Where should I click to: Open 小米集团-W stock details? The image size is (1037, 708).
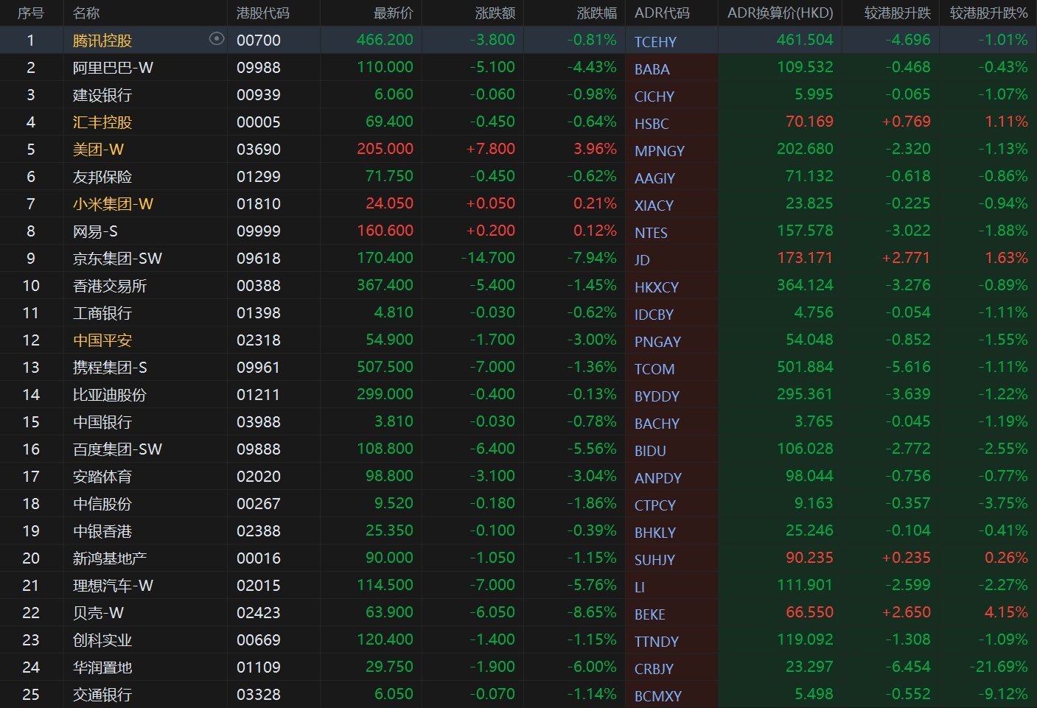click(x=113, y=204)
